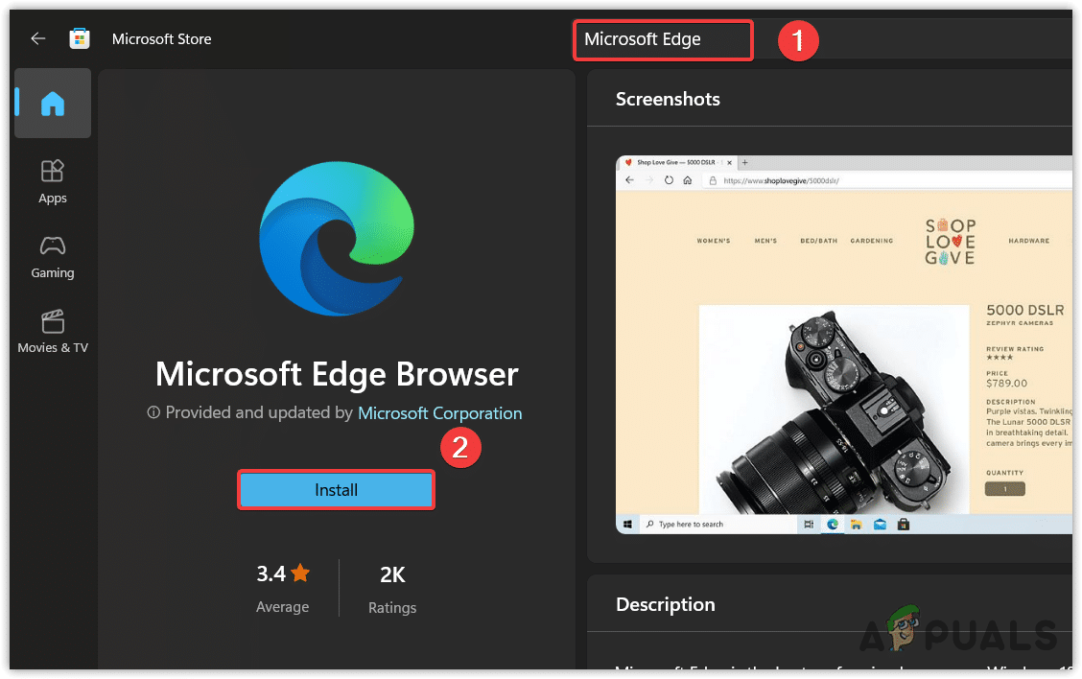Install the Microsoft Edge Browser
Viewport: 1082px width, 679px height.
coord(336,490)
